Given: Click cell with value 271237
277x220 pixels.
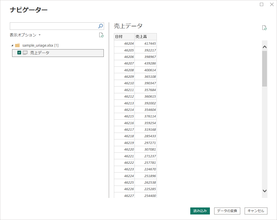Looking at the screenshot, I should coord(146,156).
